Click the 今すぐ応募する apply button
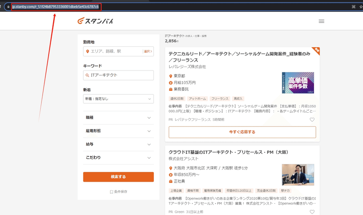The width and height of the screenshot is (363, 215). point(242,132)
